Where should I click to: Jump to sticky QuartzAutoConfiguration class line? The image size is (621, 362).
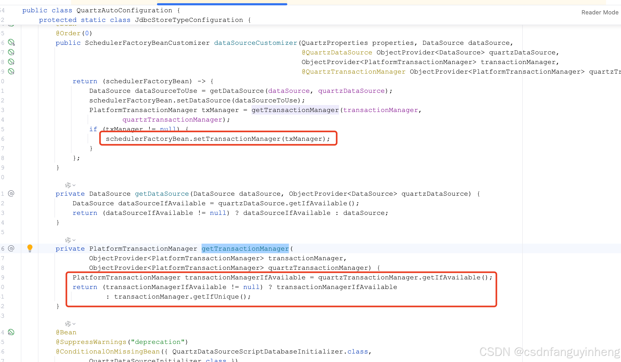coord(124,10)
